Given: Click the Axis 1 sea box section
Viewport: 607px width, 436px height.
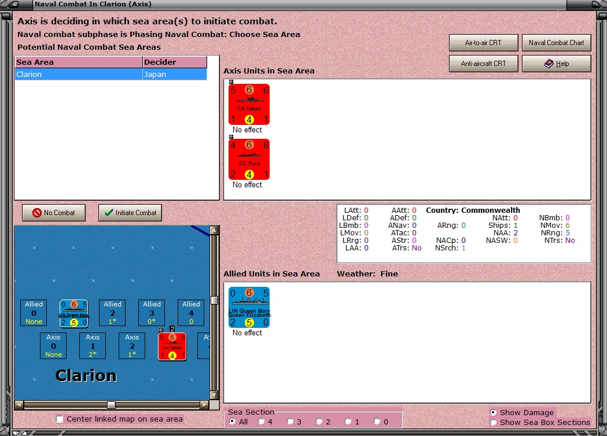Looking at the screenshot, I should pos(93,346).
